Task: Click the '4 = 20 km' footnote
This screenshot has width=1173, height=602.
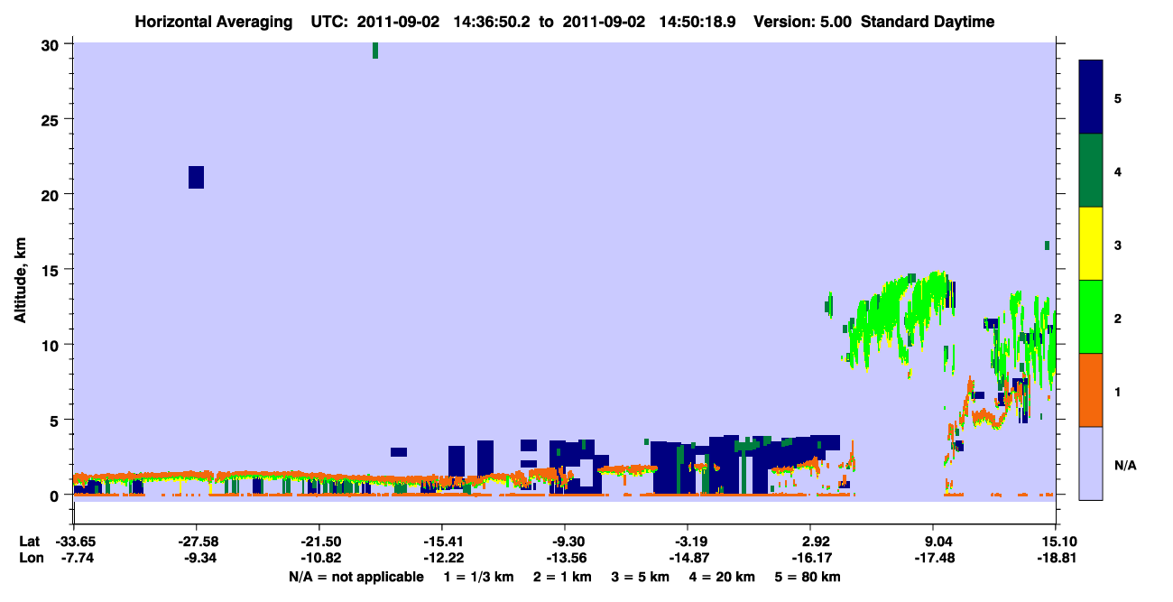Action: point(722,577)
